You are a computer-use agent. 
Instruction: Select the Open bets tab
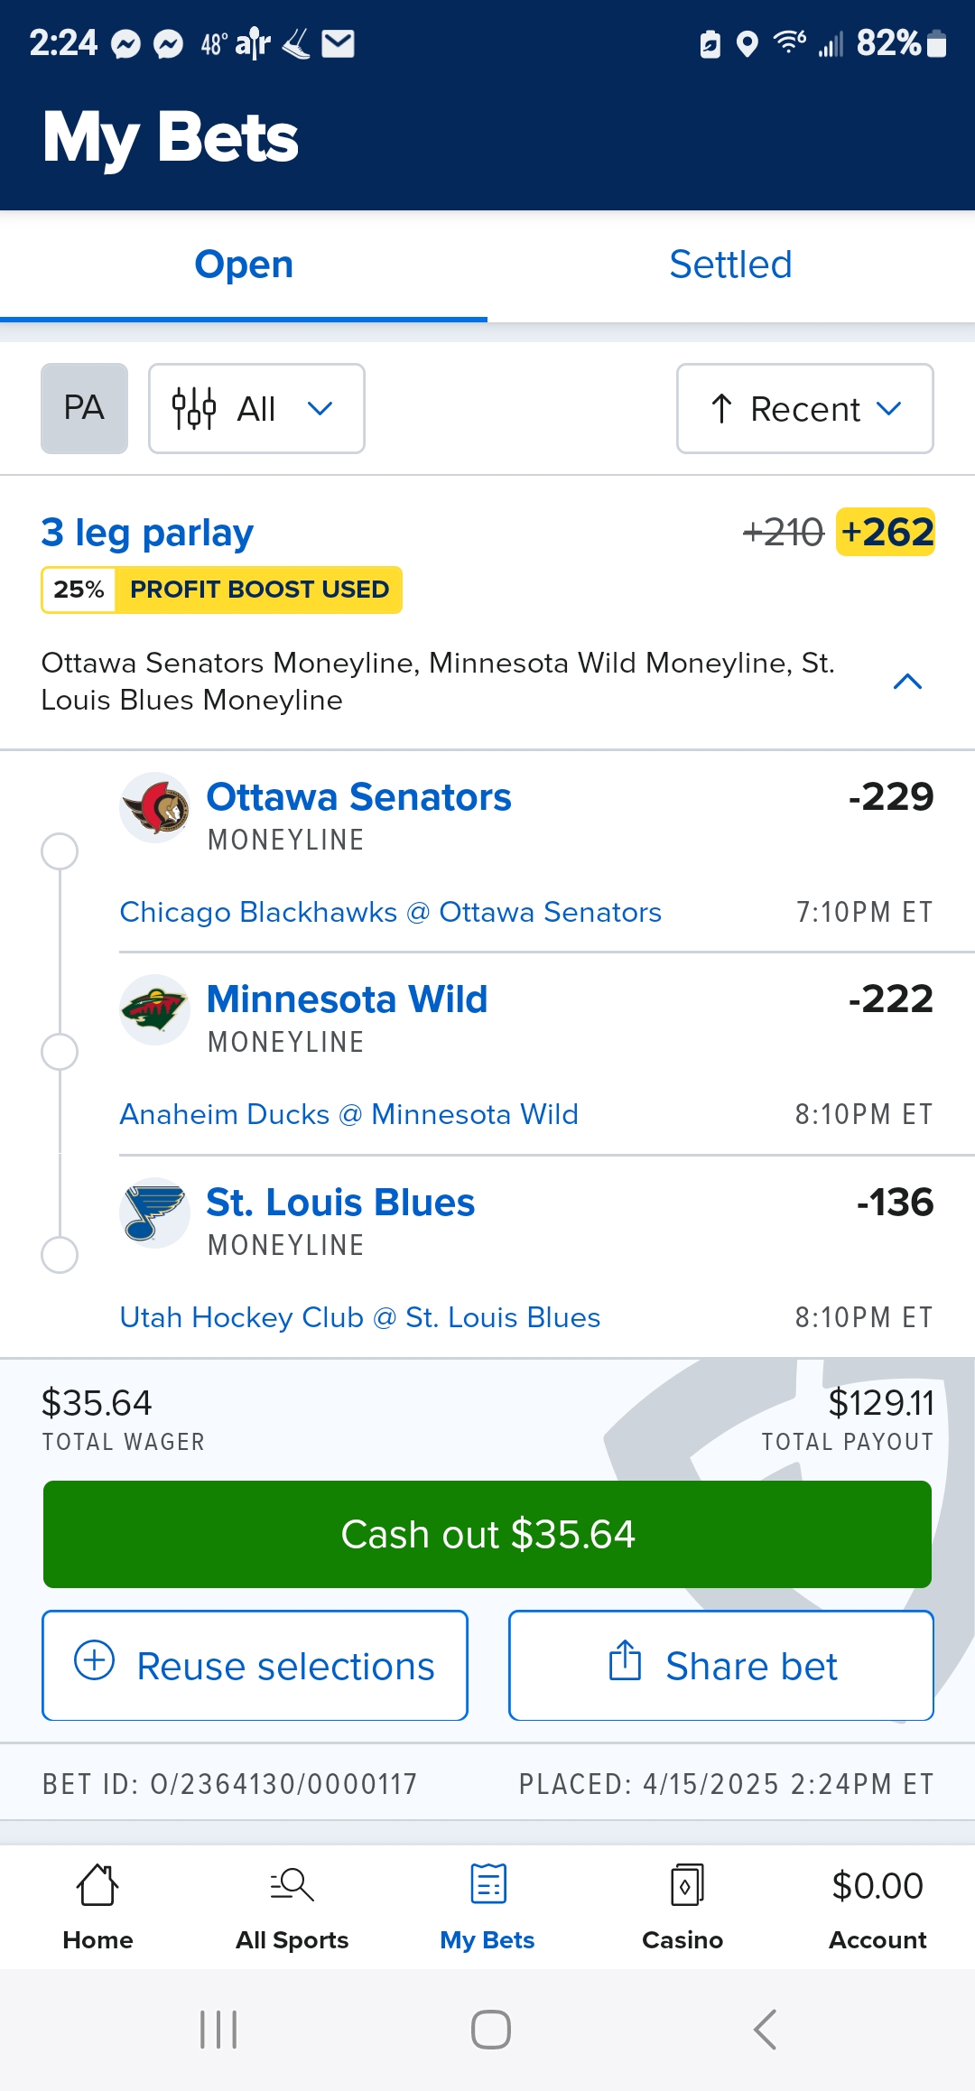(x=244, y=265)
